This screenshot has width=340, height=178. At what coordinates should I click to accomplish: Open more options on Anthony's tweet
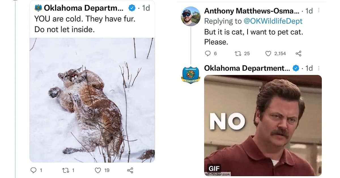click(x=319, y=11)
